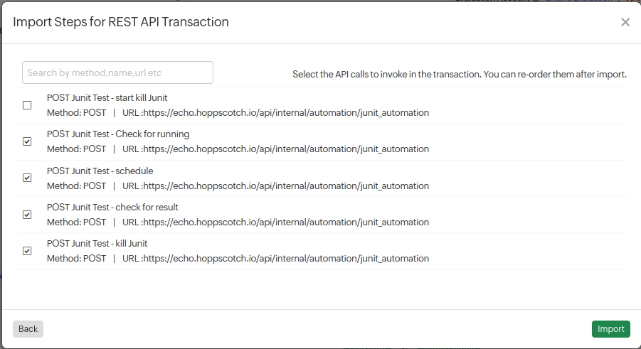The width and height of the screenshot is (641, 349).
Task: Choose the 'POST Junit Test - schedule' title
Action: (100, 171)
